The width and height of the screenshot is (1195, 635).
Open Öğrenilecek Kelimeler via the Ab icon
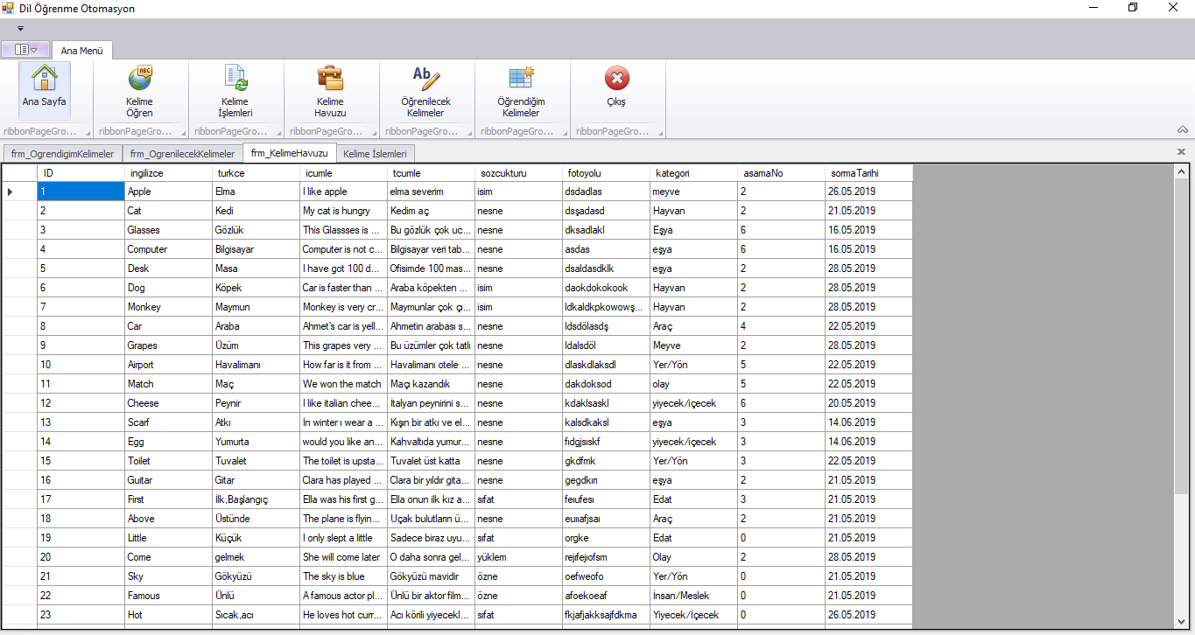(x=425, y=87)
